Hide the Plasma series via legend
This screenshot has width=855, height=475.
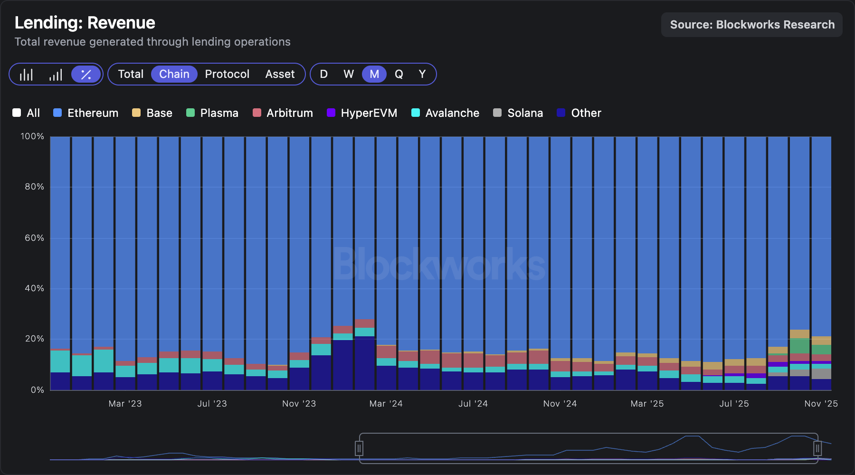coord(190,113)
